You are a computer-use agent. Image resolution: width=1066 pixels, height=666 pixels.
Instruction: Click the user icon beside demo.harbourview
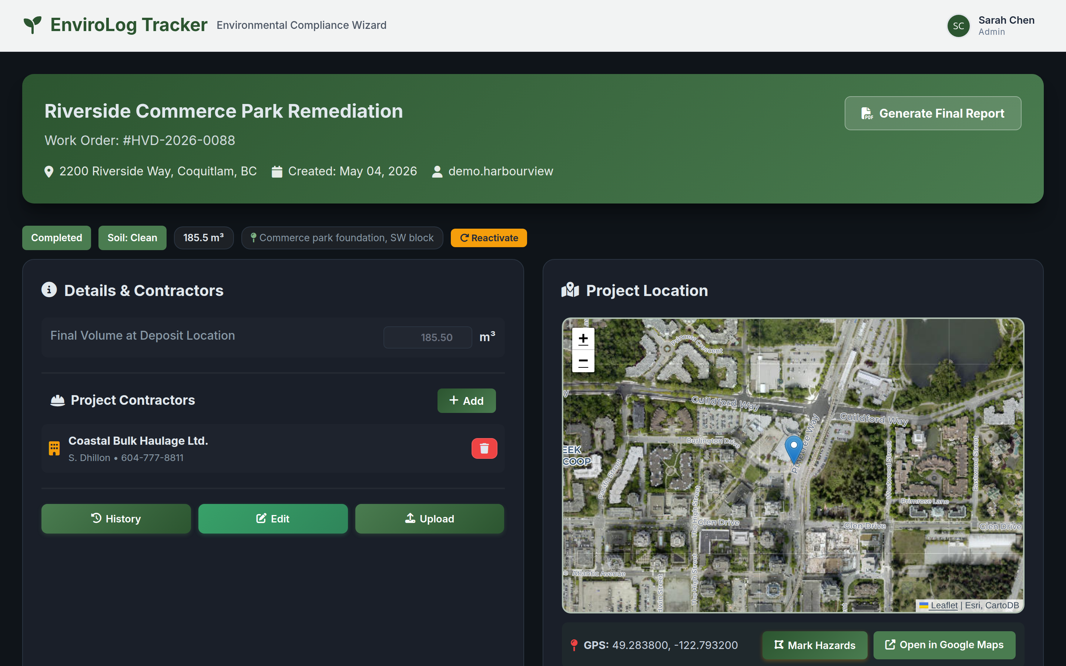[437, 171]
